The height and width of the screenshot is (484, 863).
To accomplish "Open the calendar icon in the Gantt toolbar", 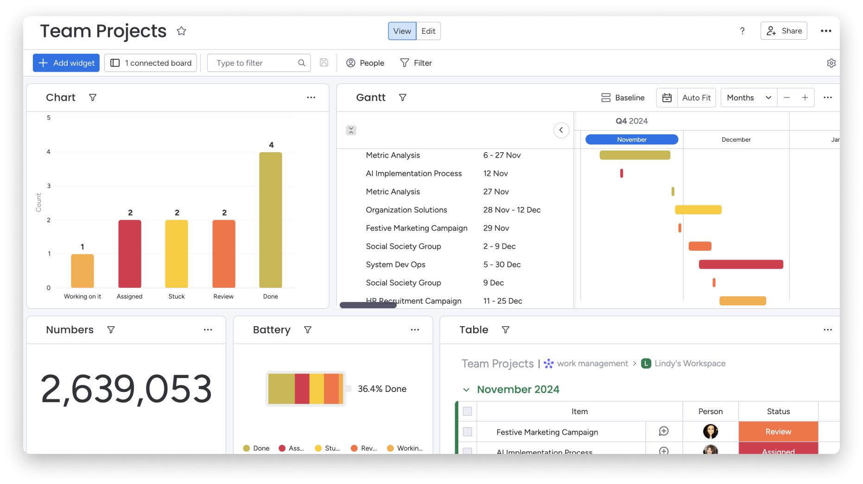I will [667, 98].
